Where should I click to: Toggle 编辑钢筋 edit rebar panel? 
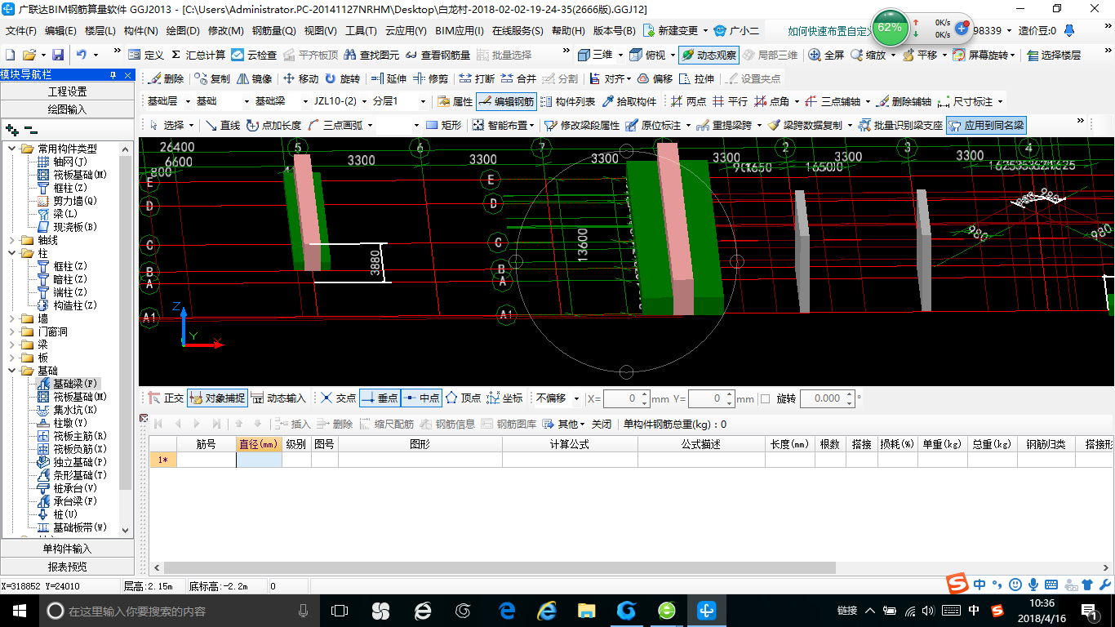(506, 102)
